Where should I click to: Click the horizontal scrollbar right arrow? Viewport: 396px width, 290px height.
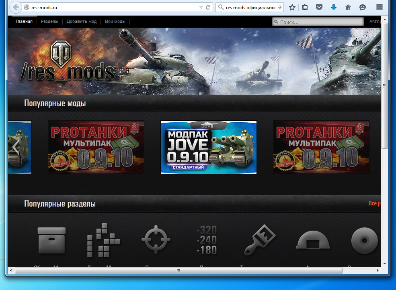(378, 271)
